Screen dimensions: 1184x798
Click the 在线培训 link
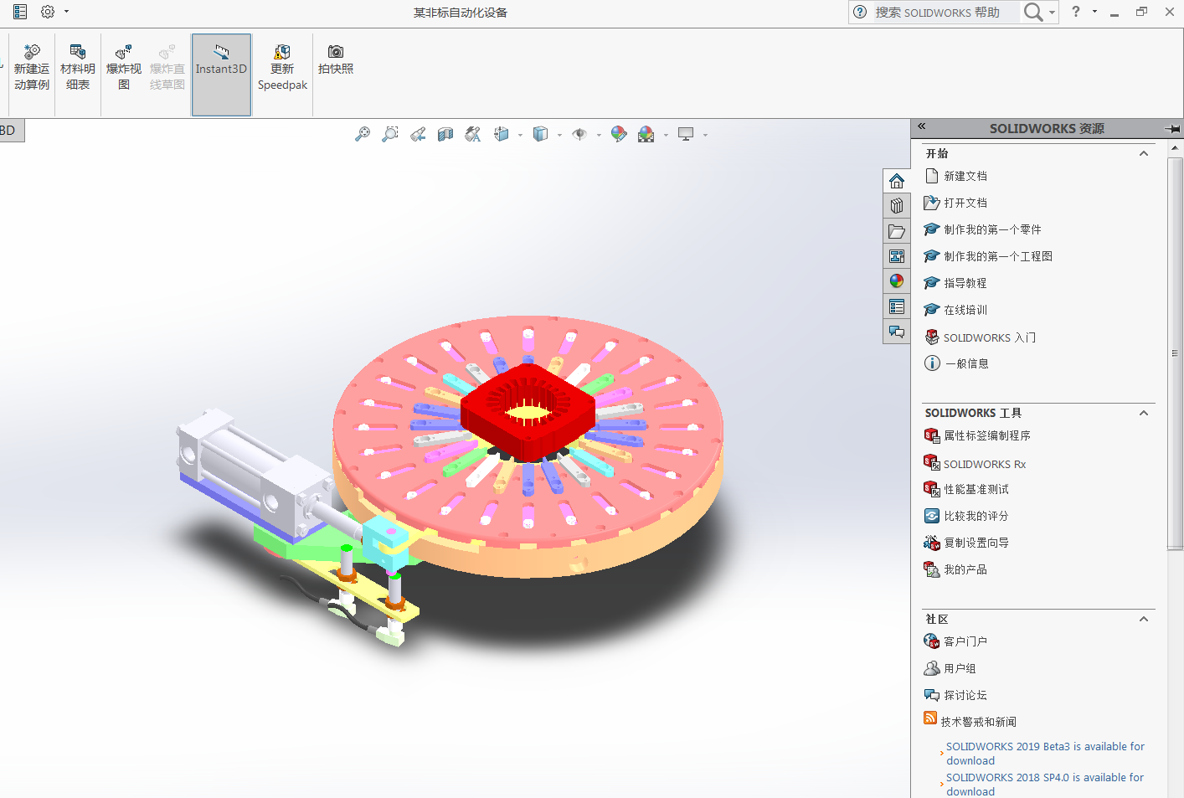(955, 310)
